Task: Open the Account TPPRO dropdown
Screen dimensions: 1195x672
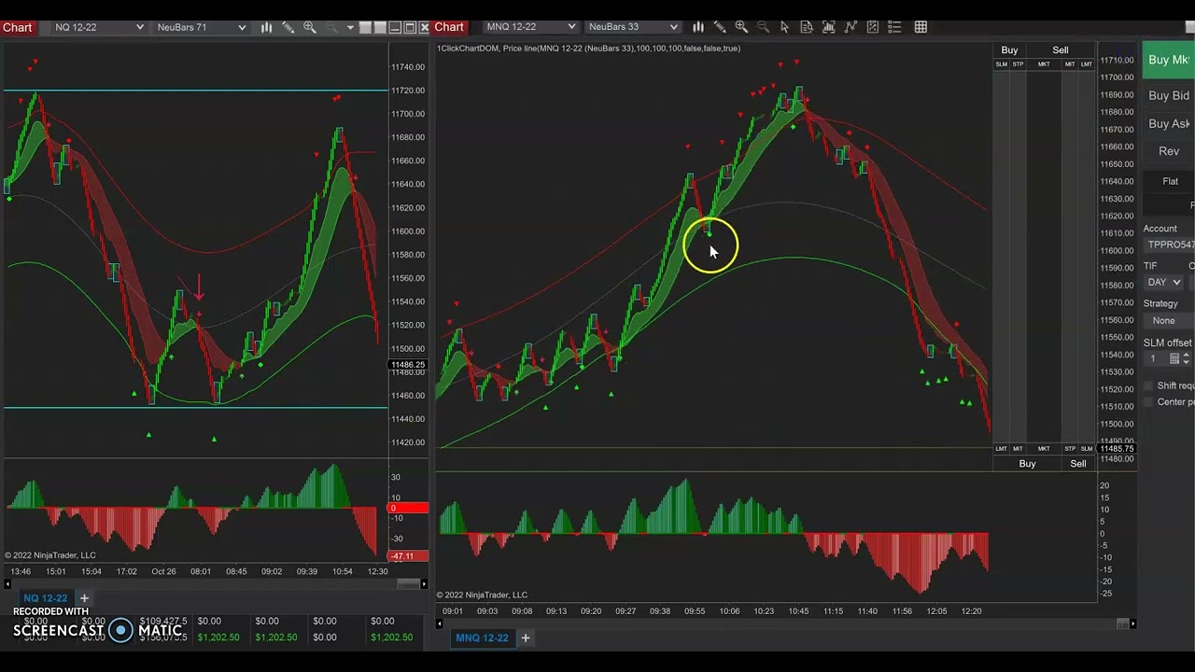Action: pyautogui.click(x=1170, y=245)
